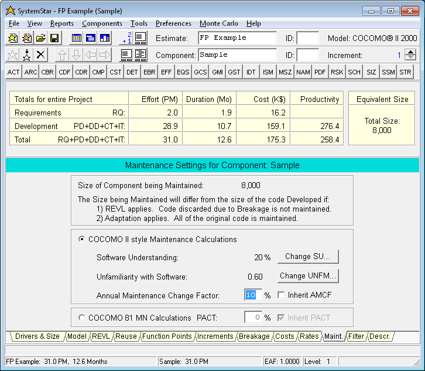Switch to the Model tab
The image size is (425, 371).
point(77,336)
